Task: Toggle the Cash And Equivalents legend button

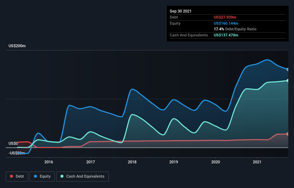Action: [x=82, y=177]
